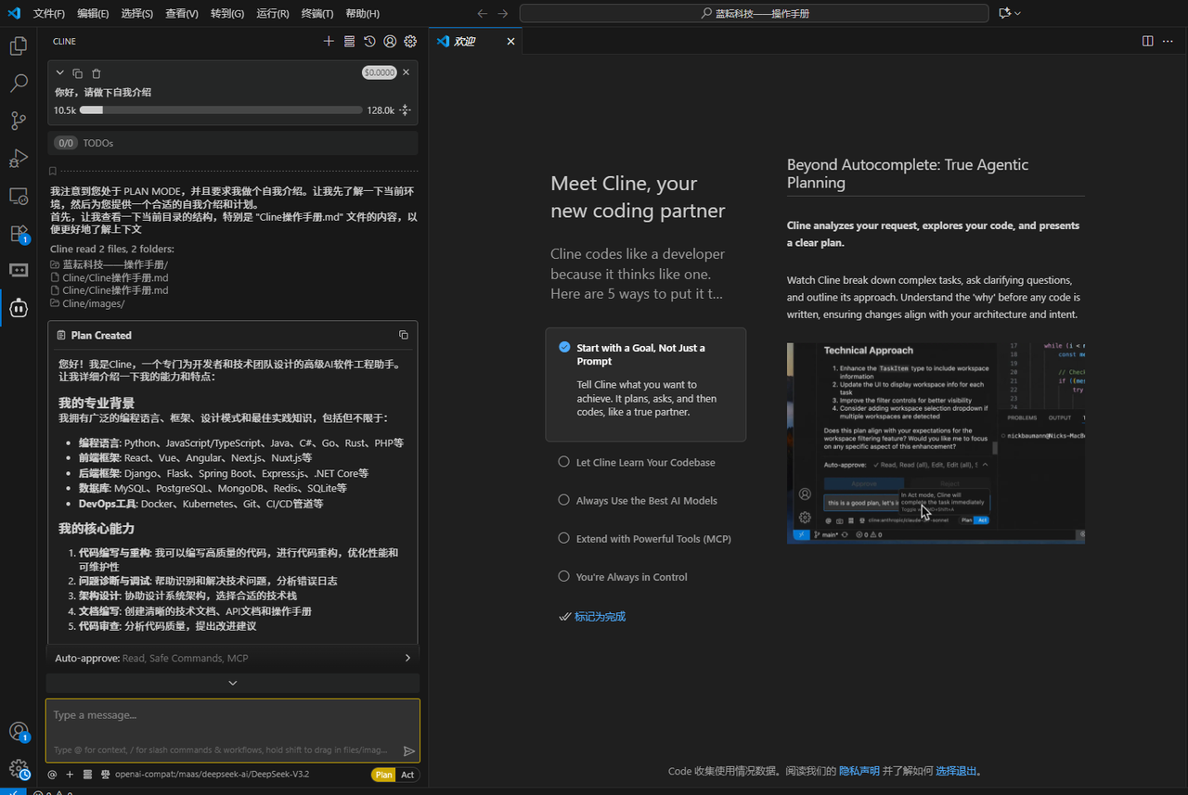This screenshot has width=1188, height=795.
Task: Open Cline account icon in panel header
Action: (390, 41)
